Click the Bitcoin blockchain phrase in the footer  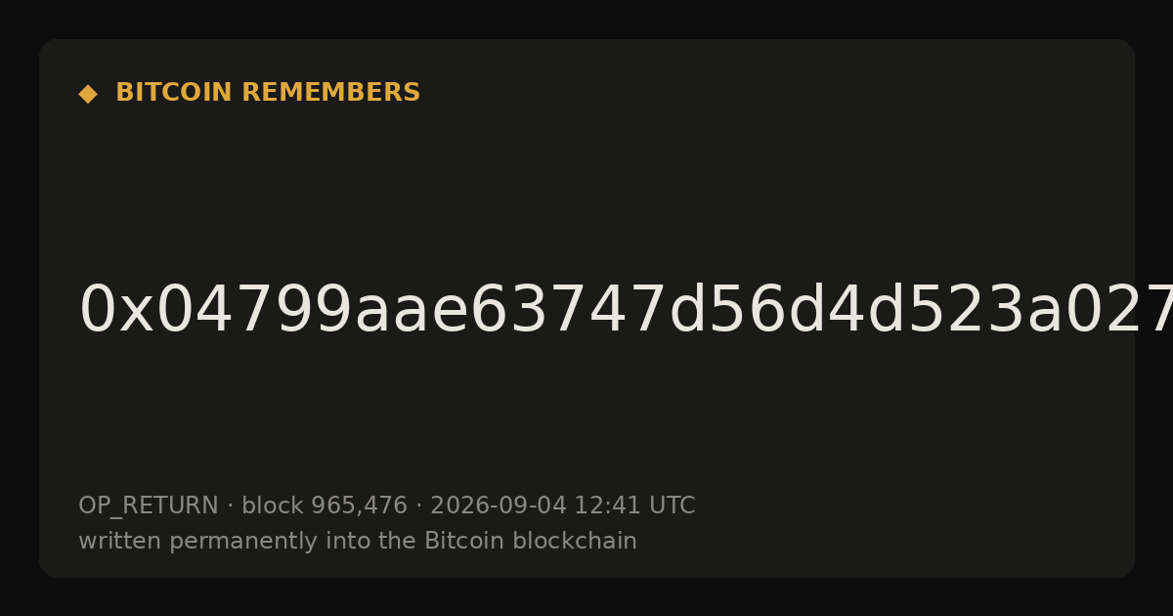(x=531, y=541)
